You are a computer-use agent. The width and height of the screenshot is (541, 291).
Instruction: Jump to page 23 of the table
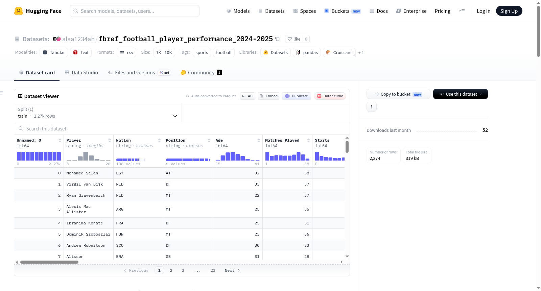pos(213,270)
